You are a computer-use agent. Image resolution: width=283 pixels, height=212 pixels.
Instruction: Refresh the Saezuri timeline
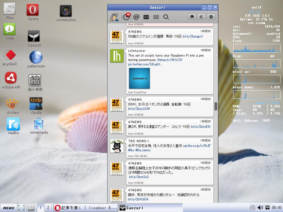[201, 17]
